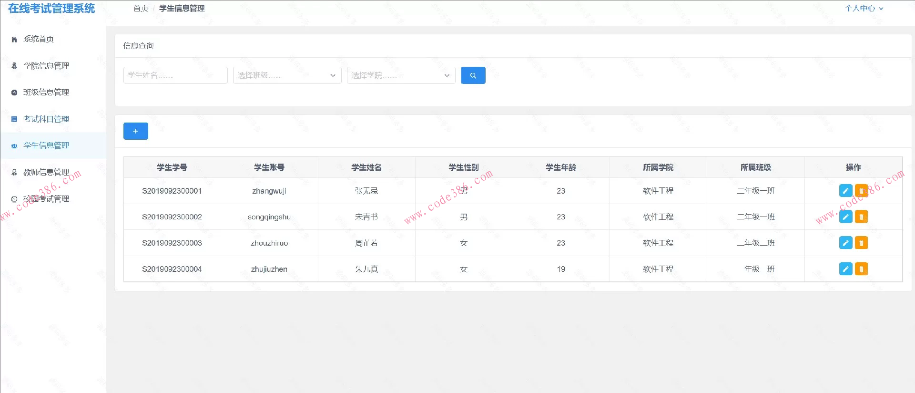This screenshot has height=393, width=915.
Task: Click the 在线考试管理系统 title logo
Action: click(51, 9)
